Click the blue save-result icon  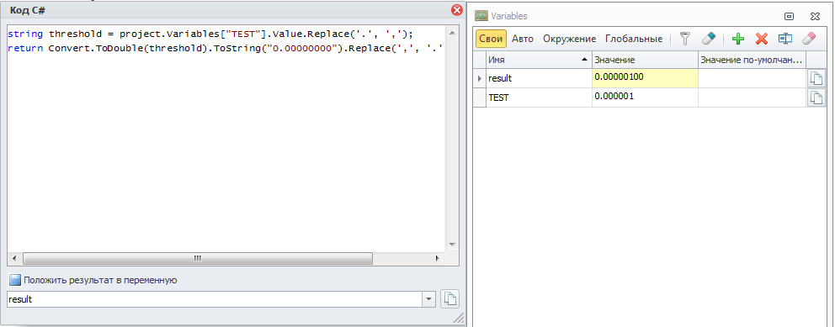(15, 280)
